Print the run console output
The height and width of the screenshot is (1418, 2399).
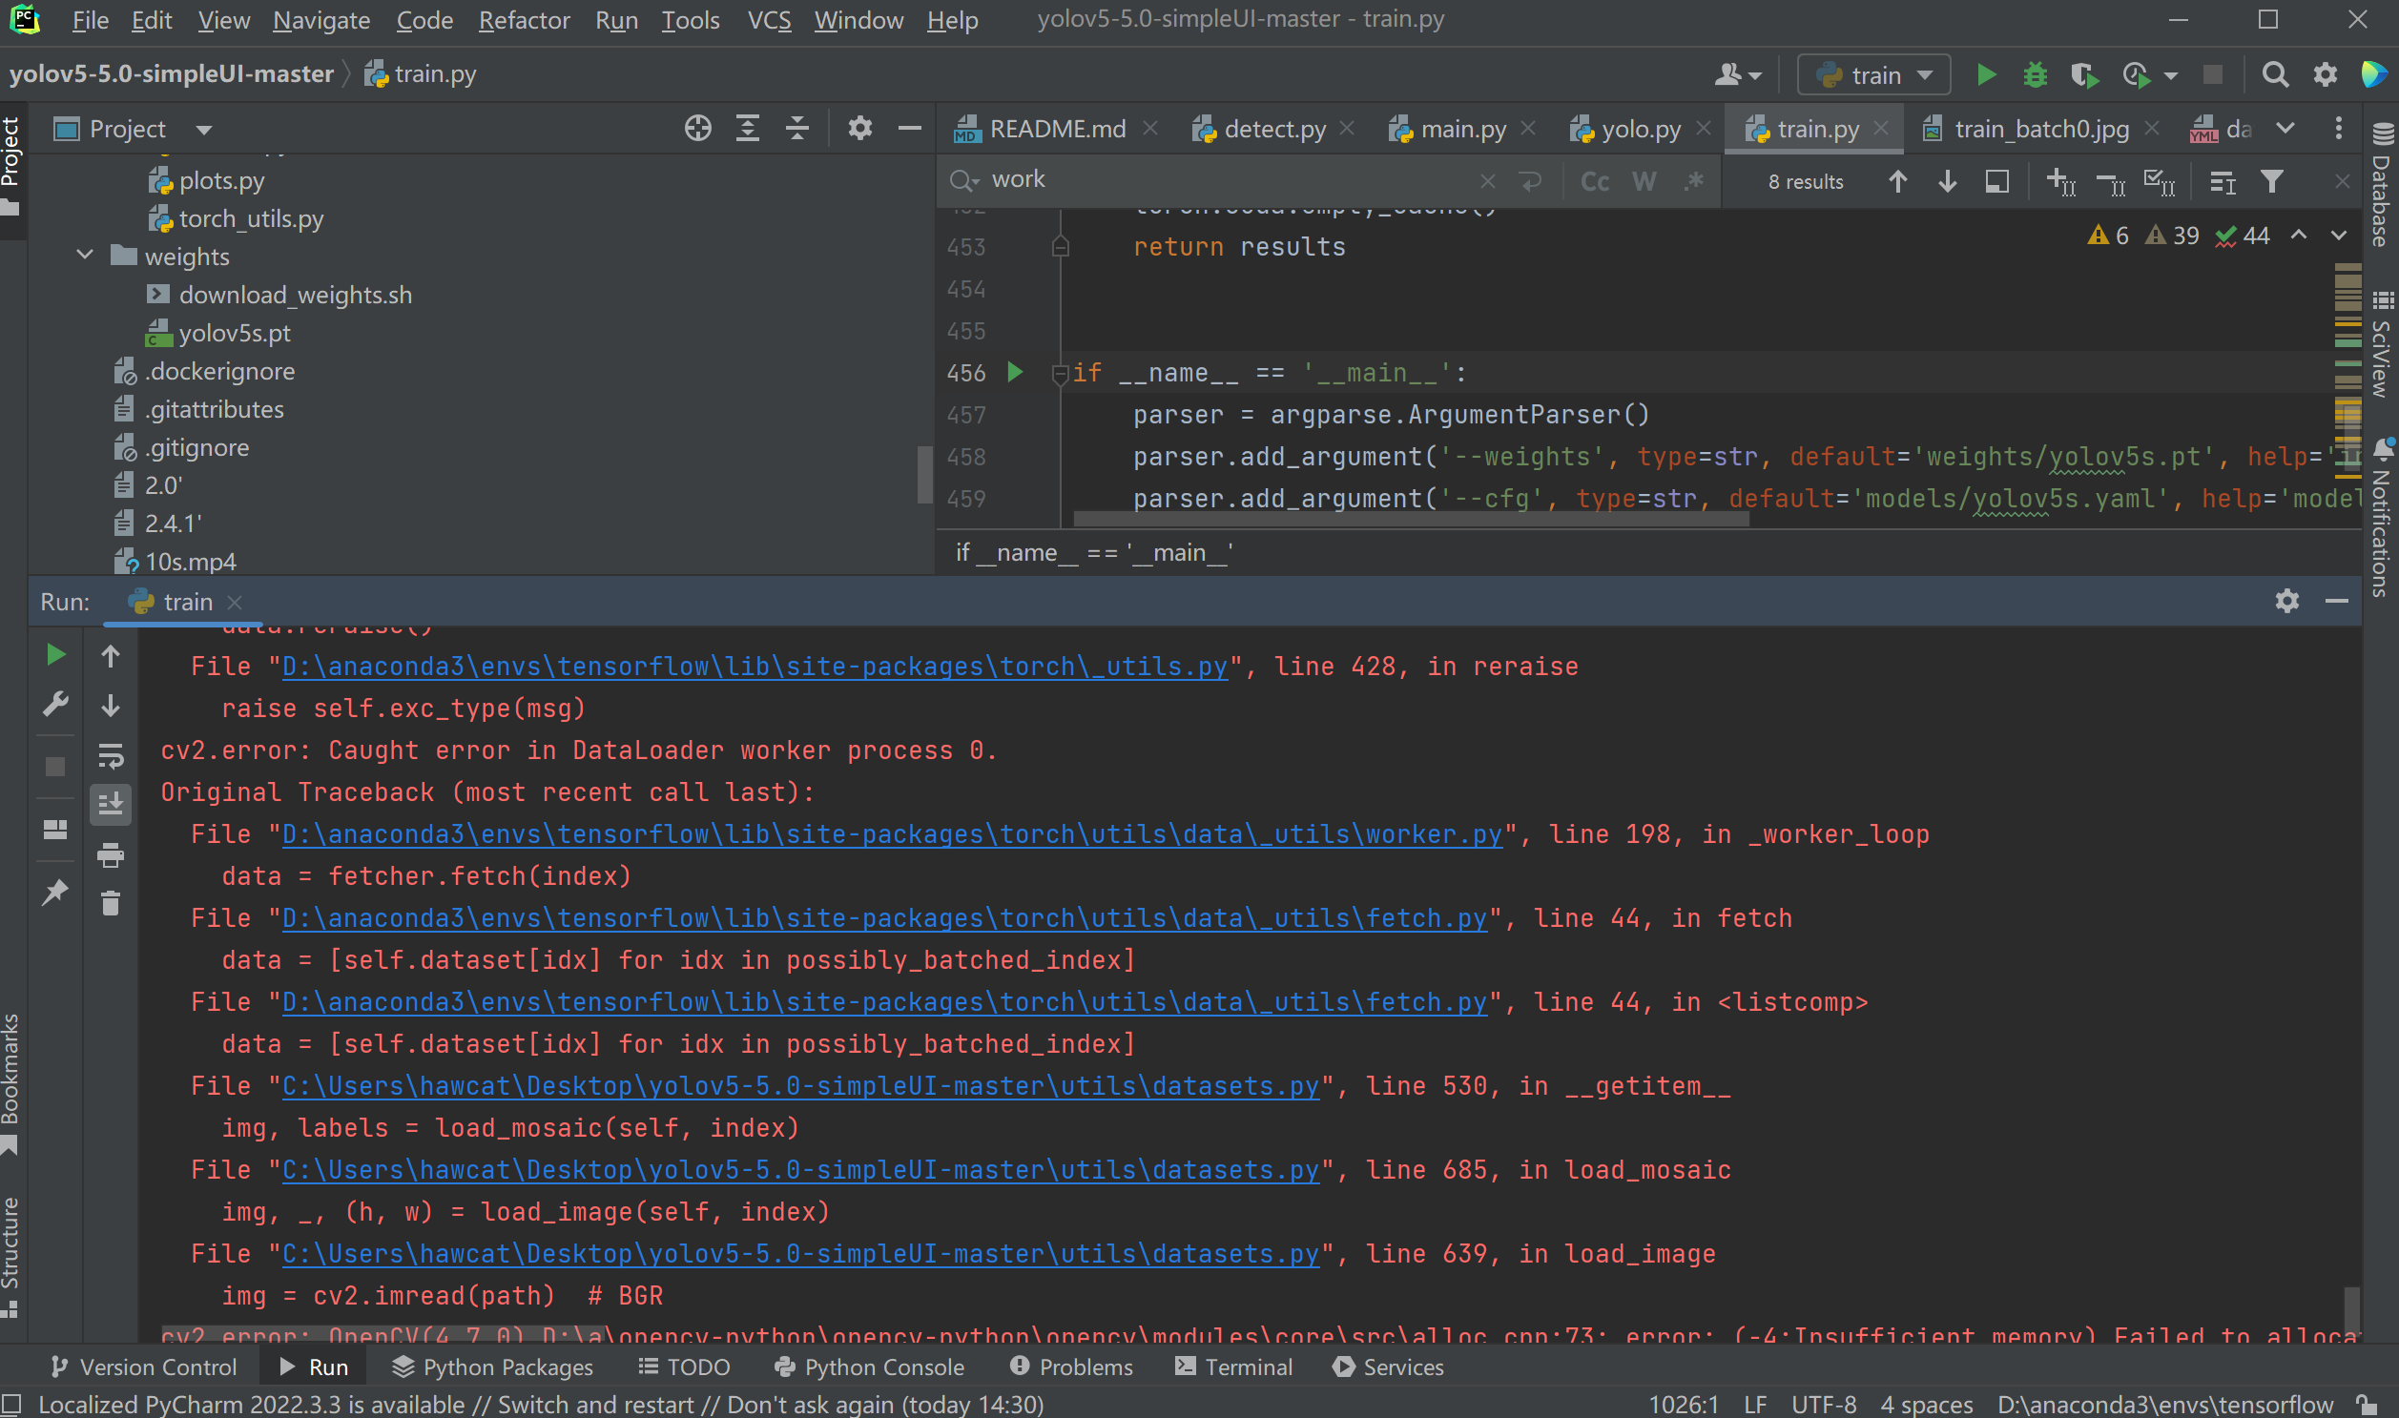point(110,854)
